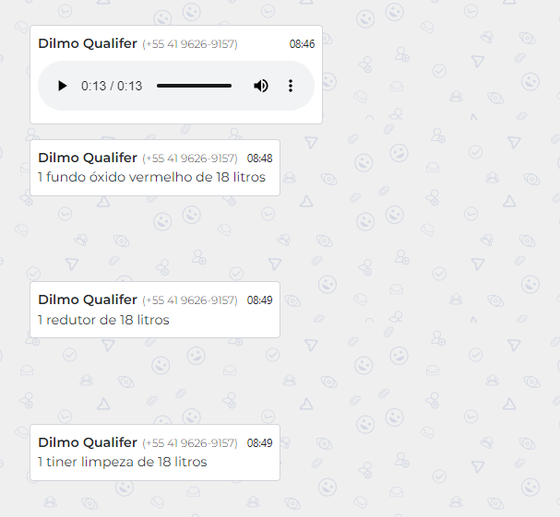The height and width of the screenshot is (517, 560).
Task: Click the 08:48 timestamp
Action: click(x=259, y=159)
